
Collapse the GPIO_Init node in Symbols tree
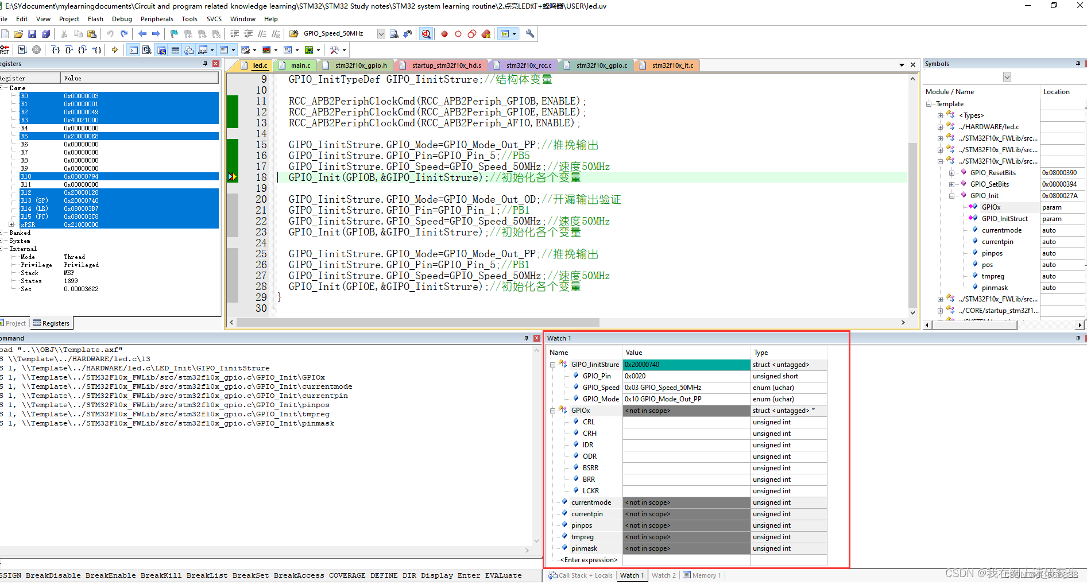pos(951,196)
